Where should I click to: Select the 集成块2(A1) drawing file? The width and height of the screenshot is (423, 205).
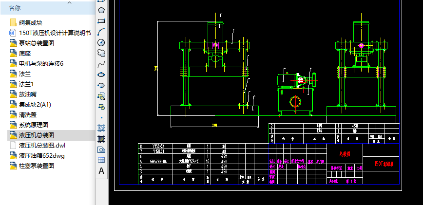tap(30, 105)
